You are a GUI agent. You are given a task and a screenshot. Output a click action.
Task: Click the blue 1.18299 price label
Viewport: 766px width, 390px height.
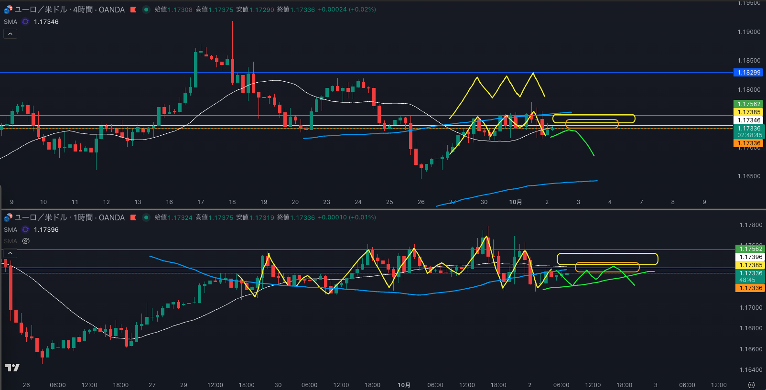tap(748, 73)
